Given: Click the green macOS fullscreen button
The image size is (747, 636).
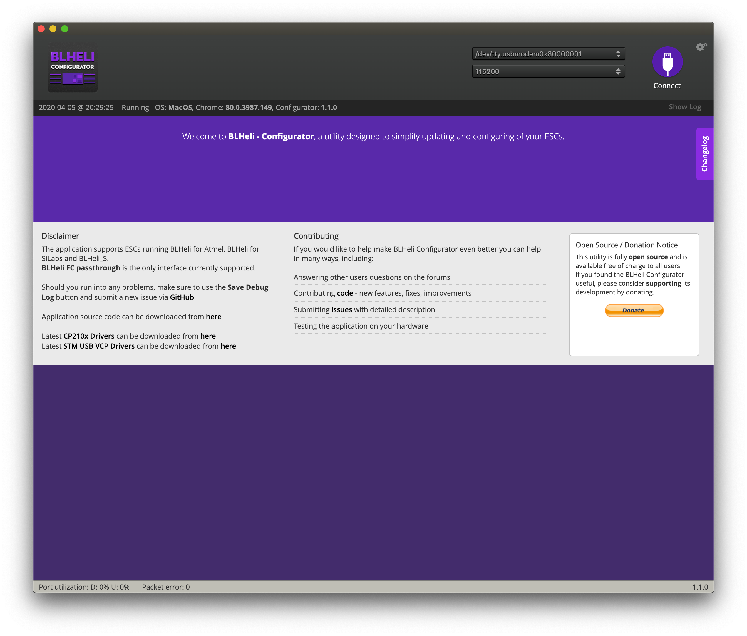Looking at the screenshot, I should (65, 29).
